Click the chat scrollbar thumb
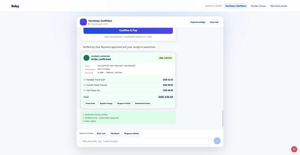 (x=223, y=119)
